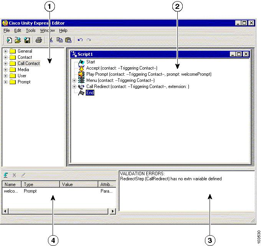Click the Copy toolbar icon
The image size is (261, 246).
click(59, 40)
